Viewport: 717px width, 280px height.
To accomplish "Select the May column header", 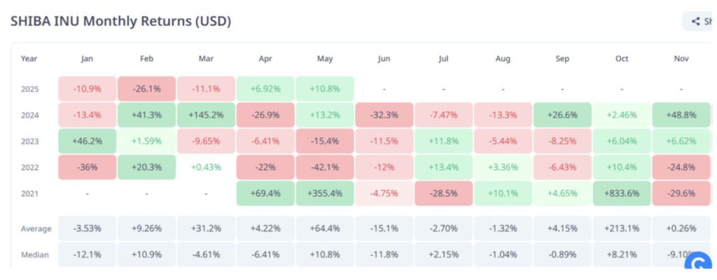I will pos(325,59).
